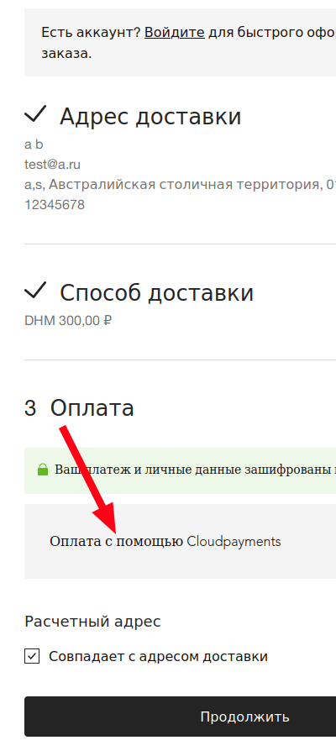Click the DHM 300,00 ₽ shipping summary
Image resolution: width=336 pixels, height=756 pixels.
click(68, 321)
